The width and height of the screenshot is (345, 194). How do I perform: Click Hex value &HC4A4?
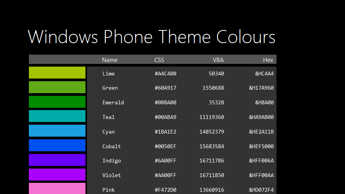[265, 74]
